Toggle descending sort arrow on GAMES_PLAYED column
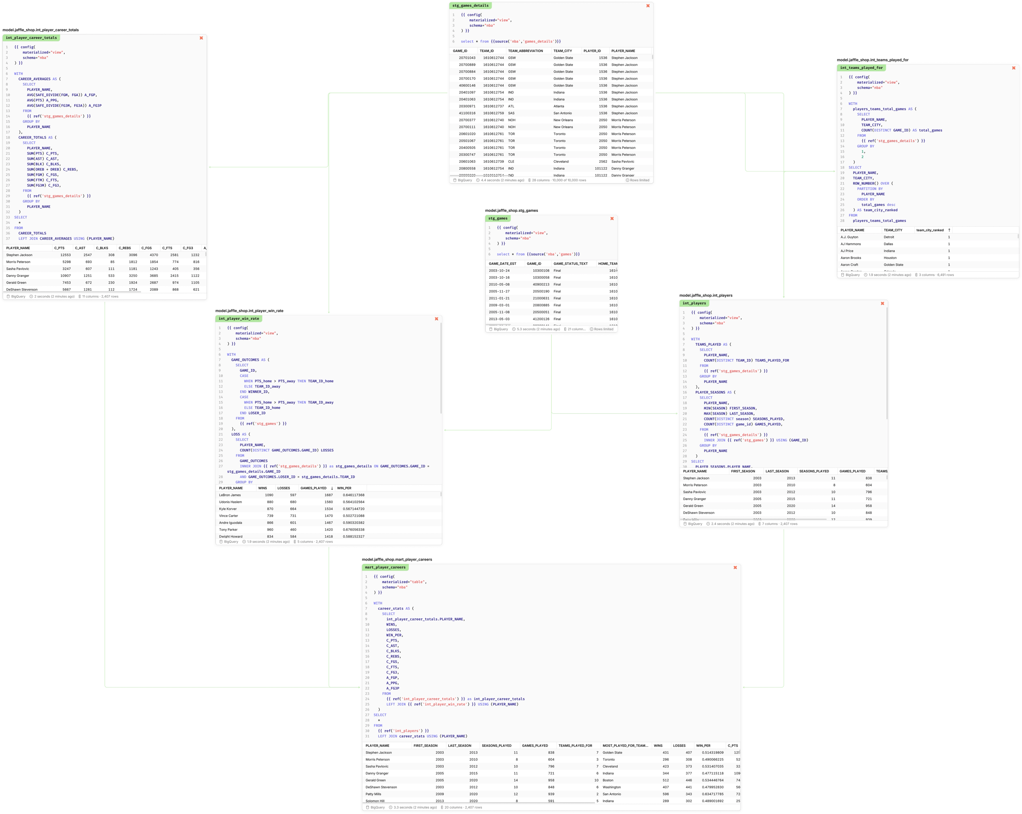1022x814 pixels. (332, 488)
